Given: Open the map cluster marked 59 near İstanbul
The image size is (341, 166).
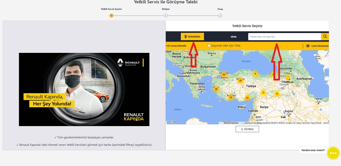Looking at the screenshot, I should point(224,75).
